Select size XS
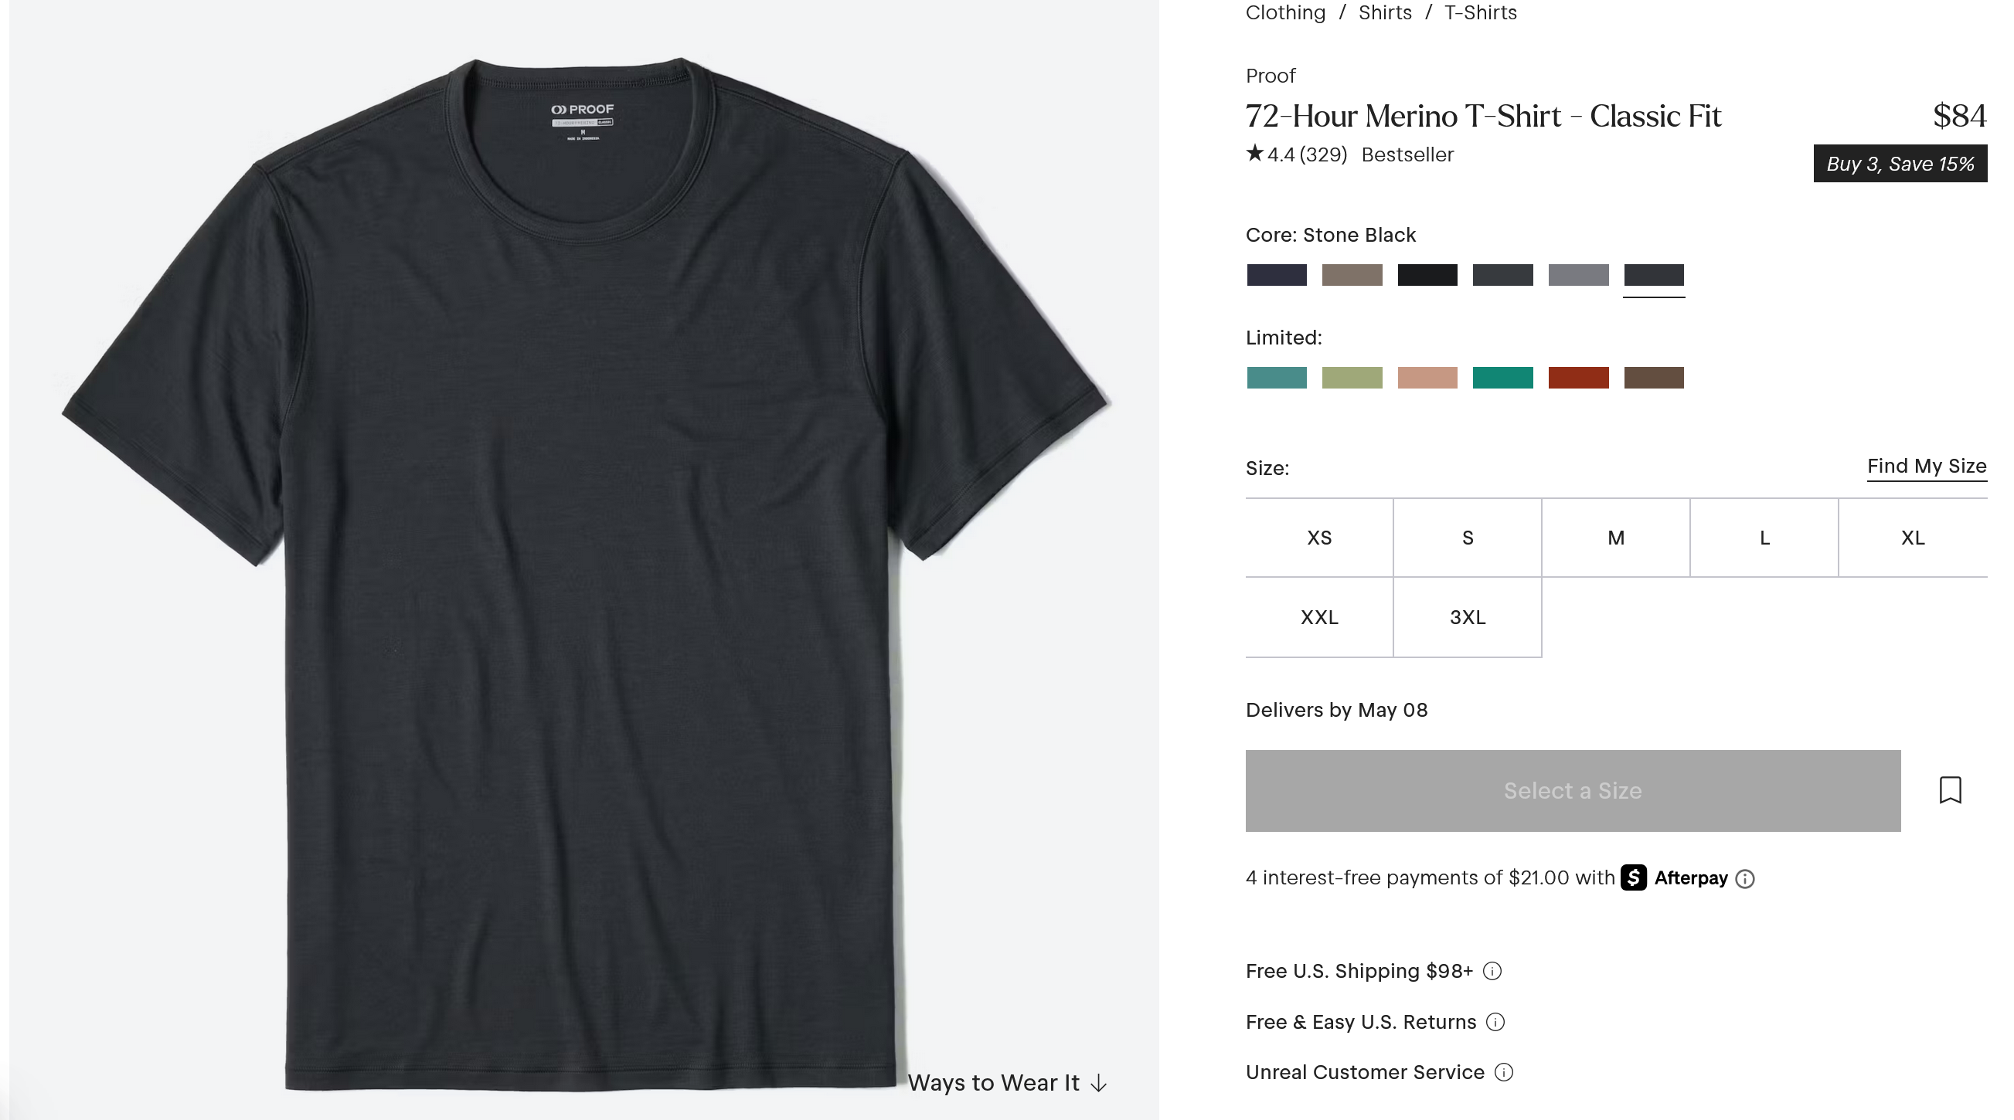This screenshot has width=2014, height=1120. coord(1319,538)
